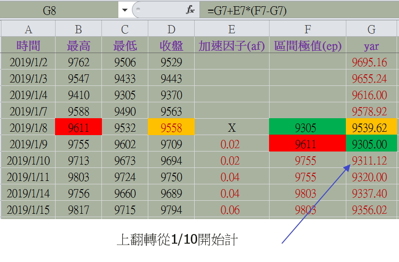This screenshot has height=262, width=399.
Task: Click af cell 0.06 on 2019/1/15 row
Action: click(x=232, y=209)
